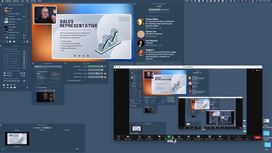Open arrow next to Share Screen in Zoom
Image resolution: width=272 pixels, height=153 pixels.
[x=173, y=137]
